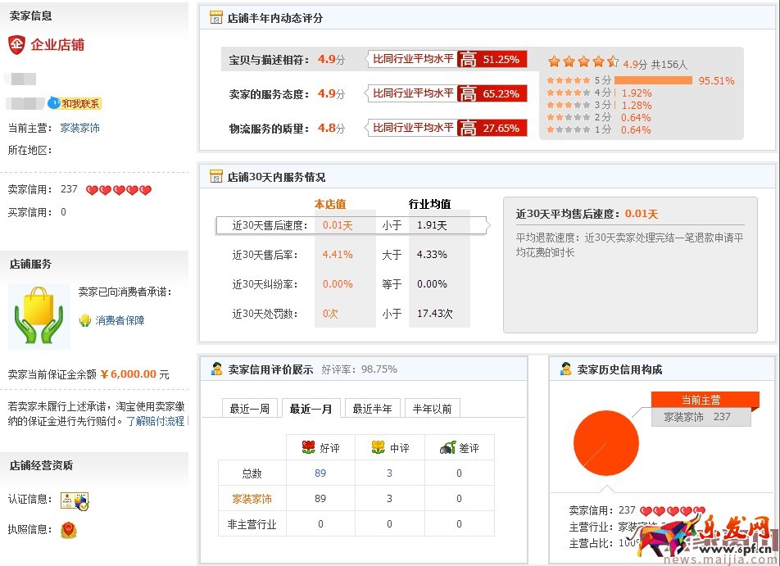This screenshot has width=780, height=566.
Task: Switch to the 半年以前 tab
Action: (x=433, y=407)
